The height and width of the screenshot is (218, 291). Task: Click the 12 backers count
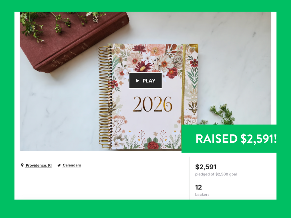[198, 187]
